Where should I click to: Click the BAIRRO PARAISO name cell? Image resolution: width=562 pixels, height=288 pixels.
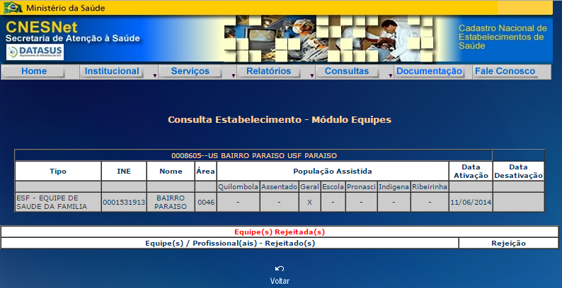(x=171, y=203)
